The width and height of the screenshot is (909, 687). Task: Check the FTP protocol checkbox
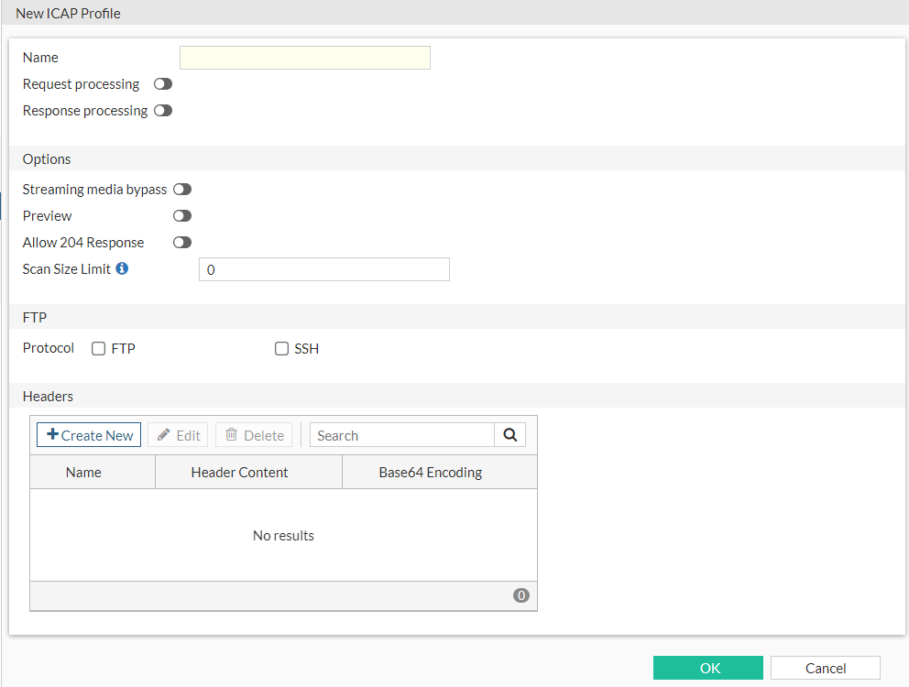click(99, 349)
